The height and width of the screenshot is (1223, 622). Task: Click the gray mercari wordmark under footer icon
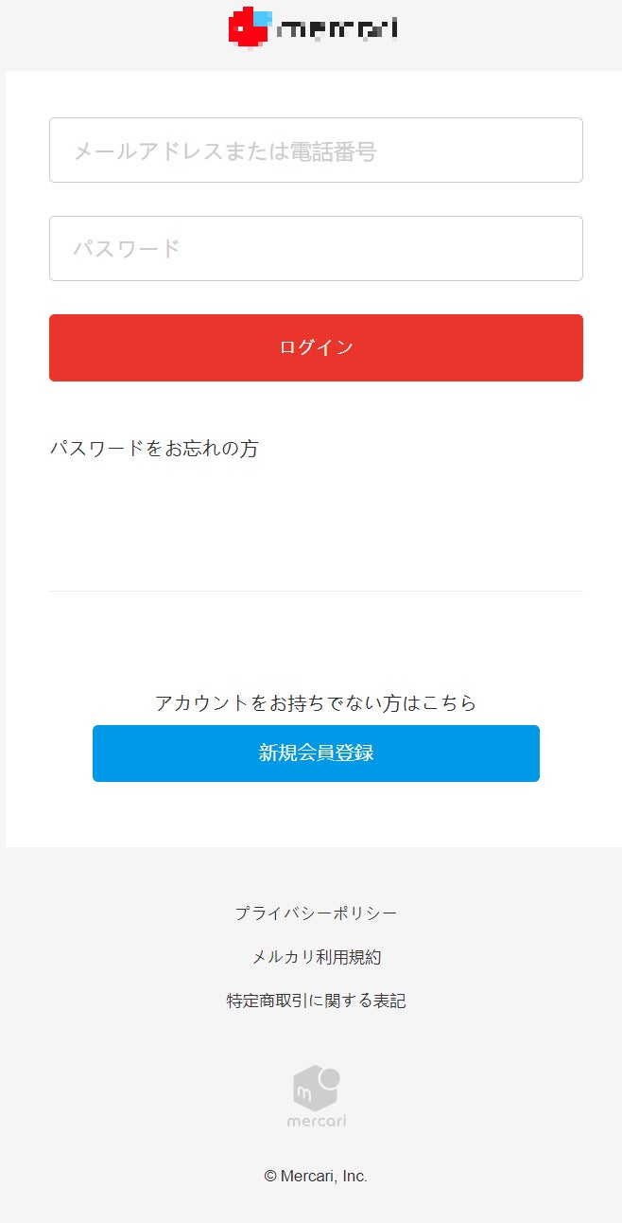(x=317, y=1121)
